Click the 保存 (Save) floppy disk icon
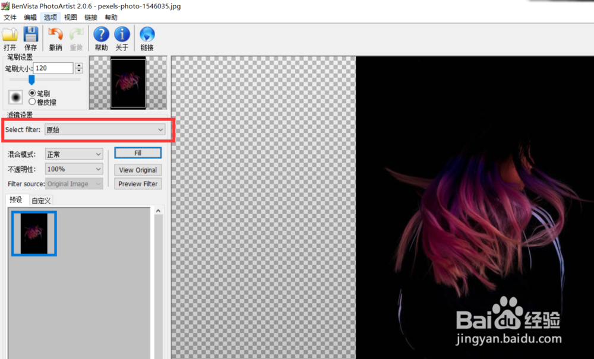The image size is (594, 359). (x=31, y=34)
